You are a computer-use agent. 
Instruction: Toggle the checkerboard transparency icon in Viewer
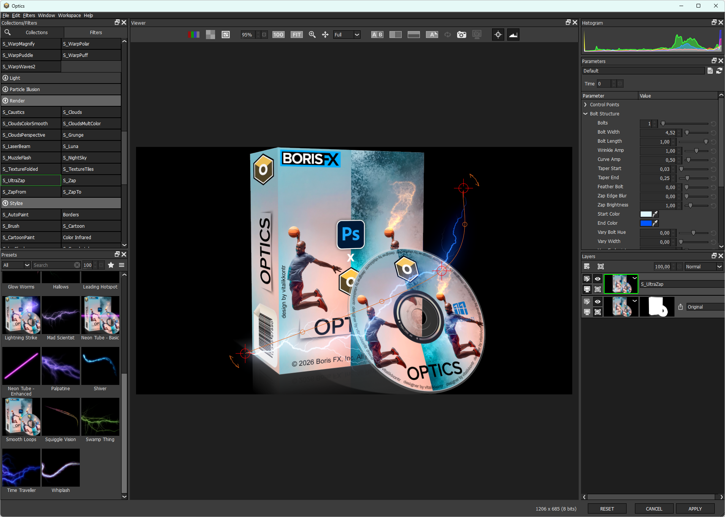click(211, 35)
